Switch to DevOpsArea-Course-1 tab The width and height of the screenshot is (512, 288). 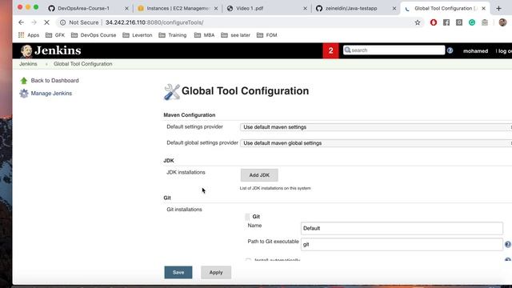[87, 9]
